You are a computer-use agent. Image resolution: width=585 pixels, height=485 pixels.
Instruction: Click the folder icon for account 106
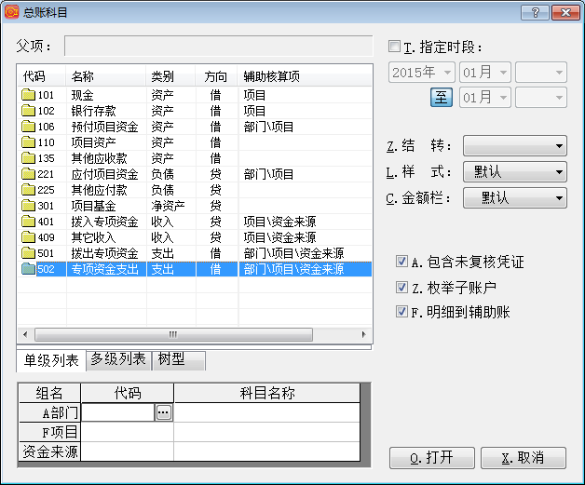[28, 127]
